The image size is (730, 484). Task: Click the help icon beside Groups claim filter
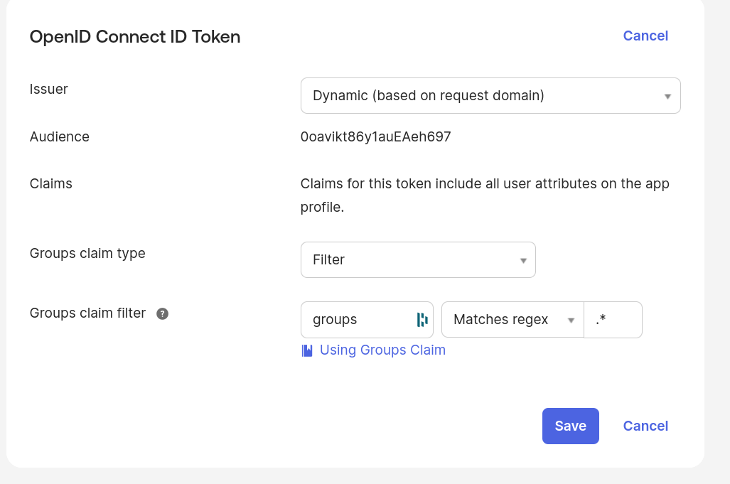[161, 313]
